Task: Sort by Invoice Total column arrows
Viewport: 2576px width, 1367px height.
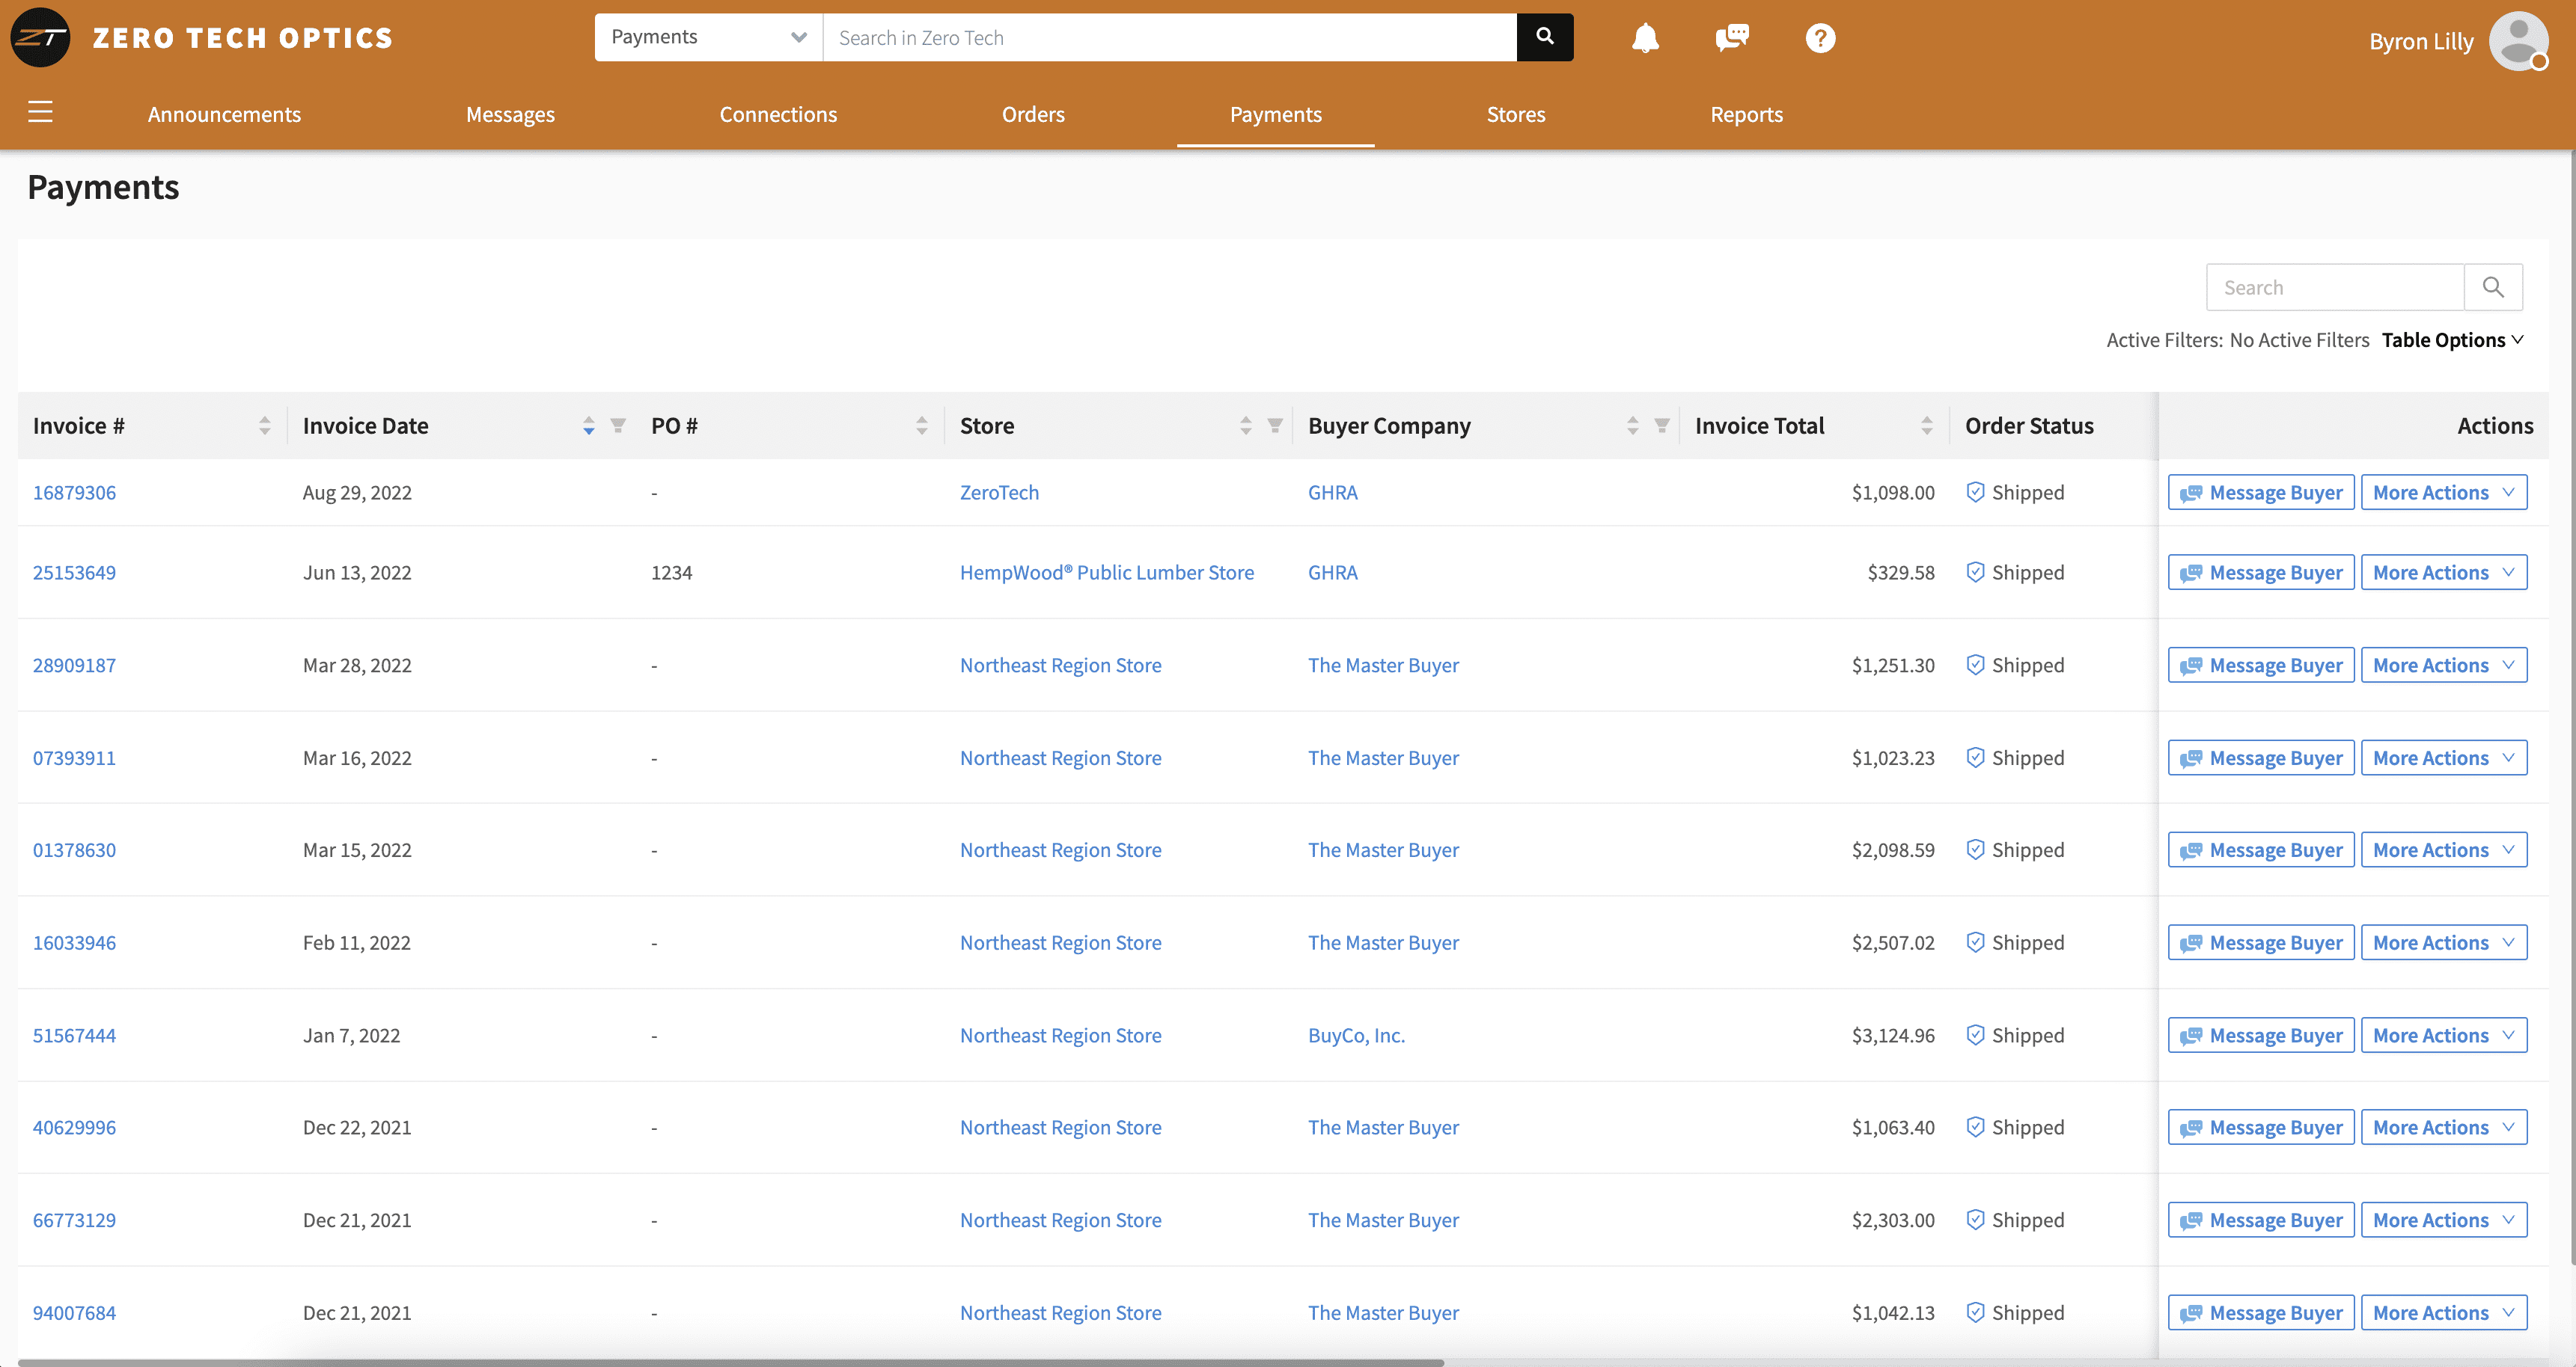Action: pos(1926,426)
